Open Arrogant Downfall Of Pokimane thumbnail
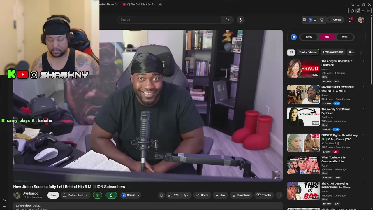Image resolution: width=373 pixels, height=210 pixels. (303, 68)
